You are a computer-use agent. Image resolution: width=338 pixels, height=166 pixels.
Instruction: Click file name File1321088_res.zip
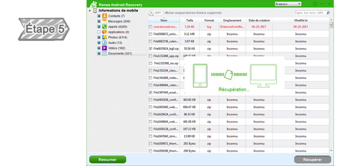166,63
